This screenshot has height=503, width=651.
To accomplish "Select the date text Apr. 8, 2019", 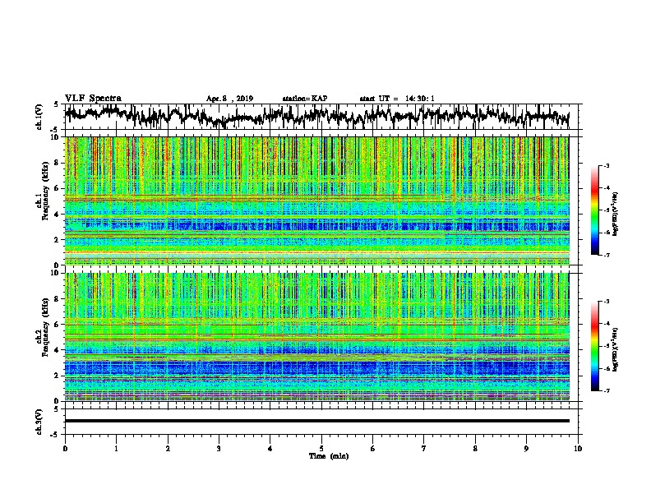I will tap(229, 99).
